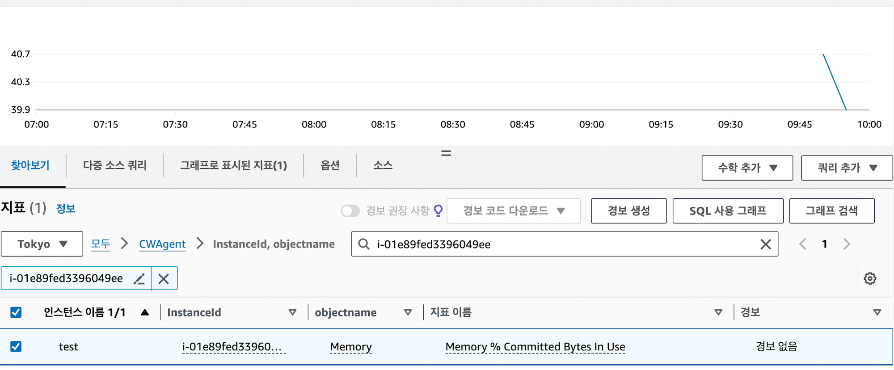The image size is (894, 370).
Task: Click the search magnifier icon
Action: tap(364, 244)
